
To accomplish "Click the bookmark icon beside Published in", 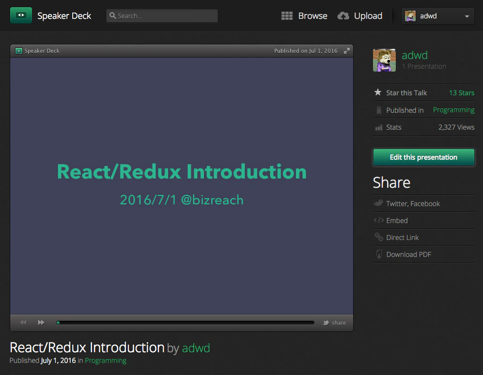I will tap(379, 110).
